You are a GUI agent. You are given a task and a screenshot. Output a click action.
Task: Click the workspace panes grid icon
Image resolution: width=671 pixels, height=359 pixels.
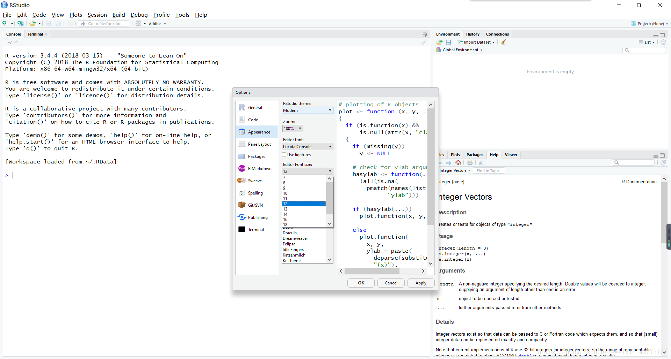[x=138, y=23]
